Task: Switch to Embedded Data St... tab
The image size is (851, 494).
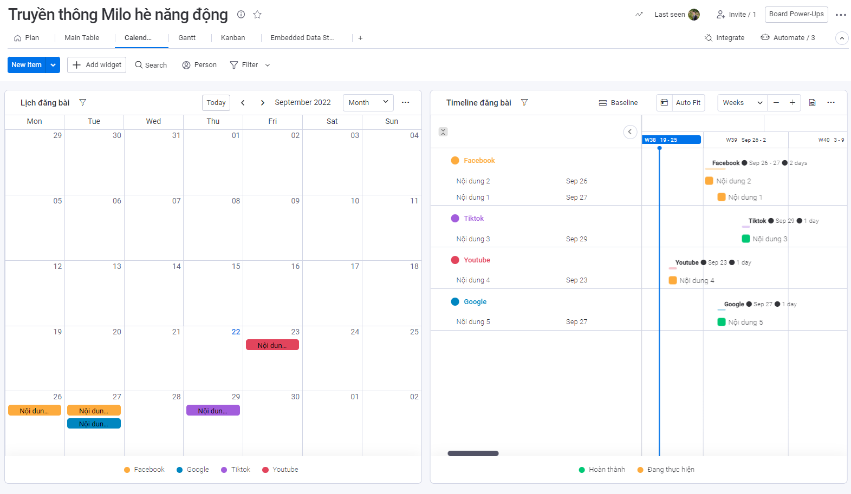Action: coord(302,38)
